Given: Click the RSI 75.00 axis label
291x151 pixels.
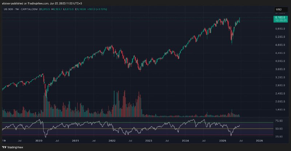Looking at the screenshot, I should click(x=279, y=121).
